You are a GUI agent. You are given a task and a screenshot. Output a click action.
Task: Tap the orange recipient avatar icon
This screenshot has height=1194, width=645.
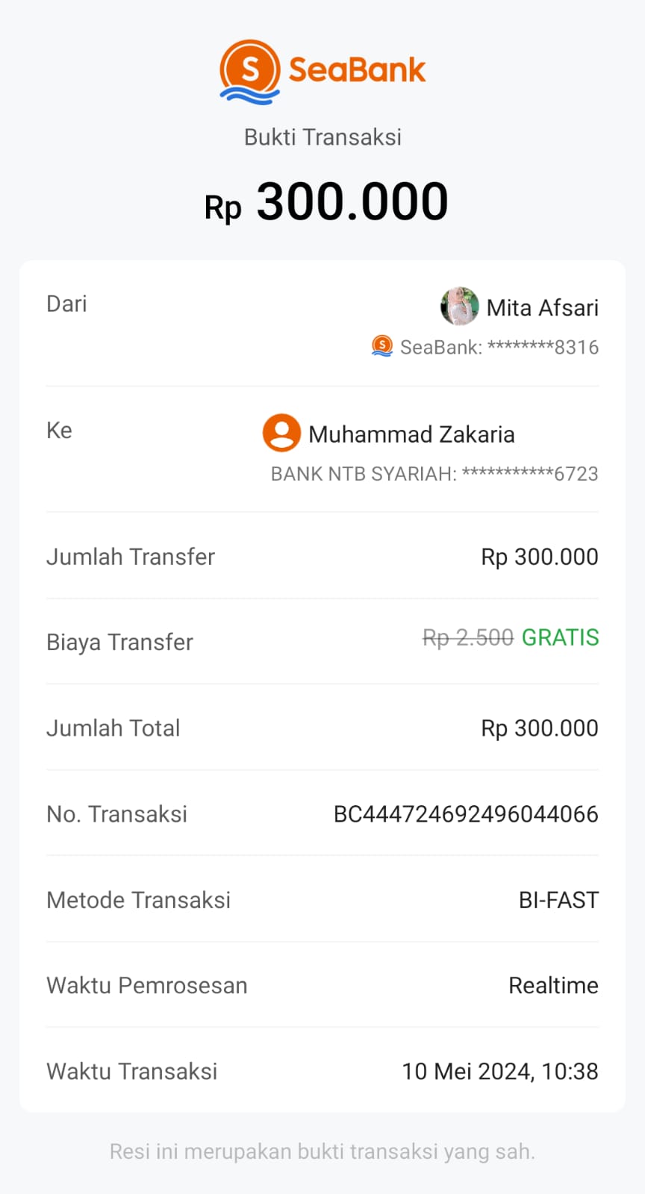tap(281, 434)
